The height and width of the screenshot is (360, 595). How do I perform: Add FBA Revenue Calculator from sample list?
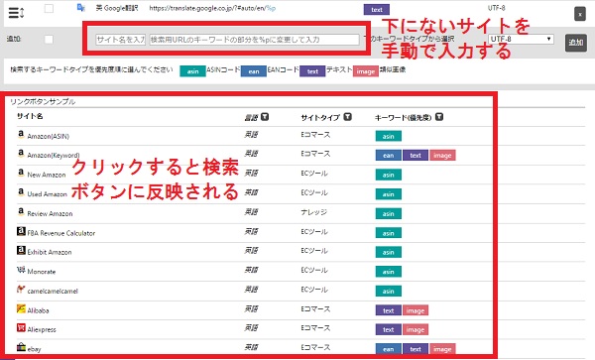point(61,233)
